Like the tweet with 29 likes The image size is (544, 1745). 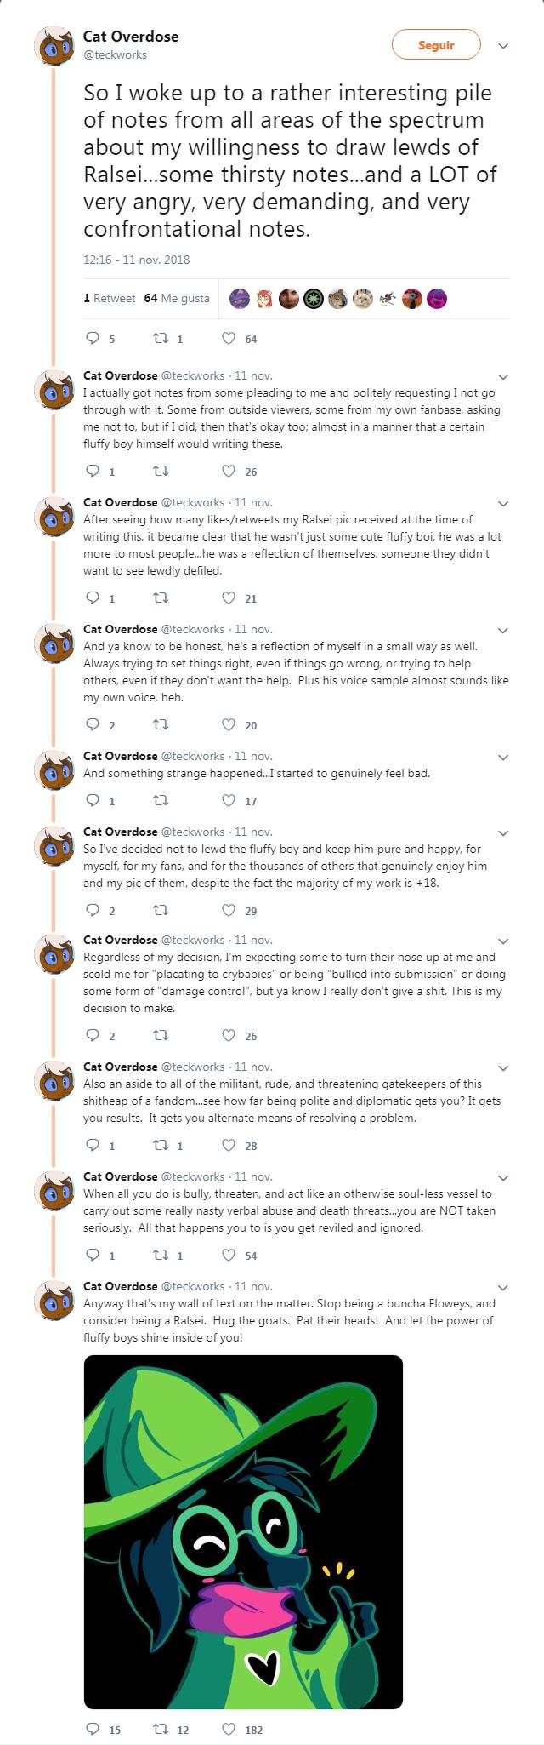(x=229, y=910)
